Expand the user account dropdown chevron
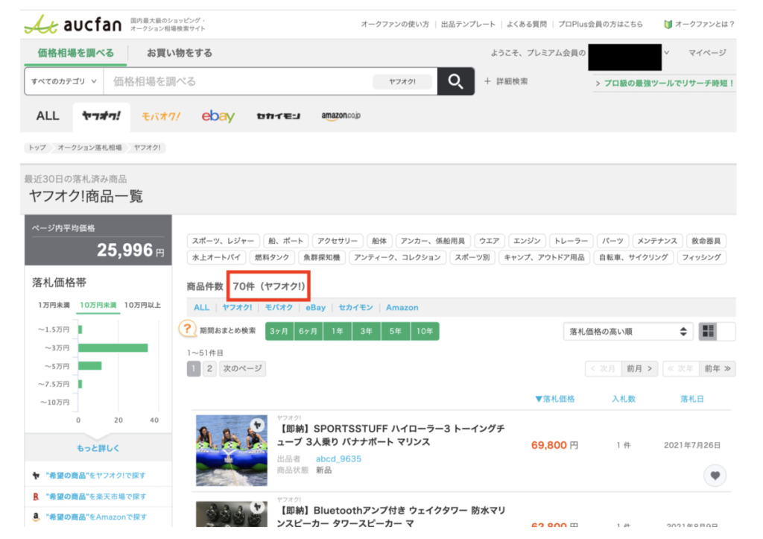This screenshot has width=763, height=539. click(x=666, y=53)
